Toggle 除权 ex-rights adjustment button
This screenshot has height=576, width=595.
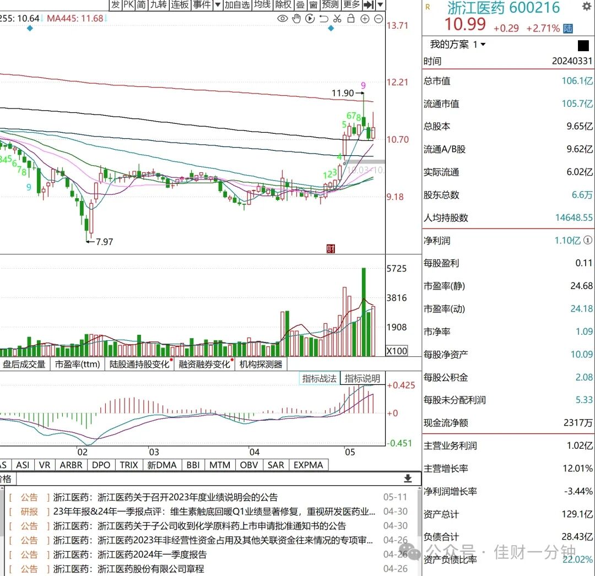click(x=284, y=5)
